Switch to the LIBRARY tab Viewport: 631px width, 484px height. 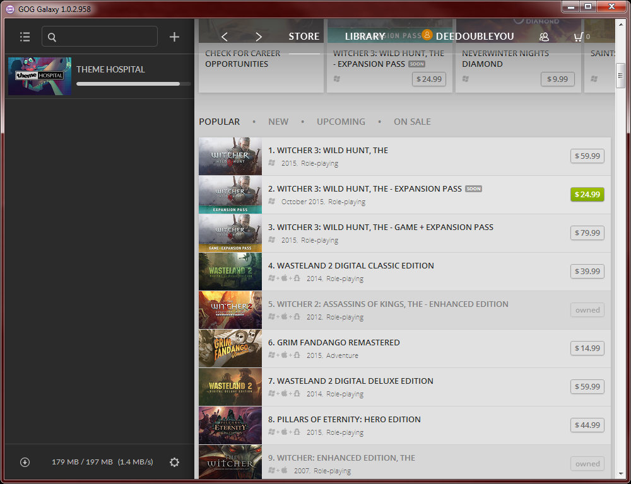(365, 37)
